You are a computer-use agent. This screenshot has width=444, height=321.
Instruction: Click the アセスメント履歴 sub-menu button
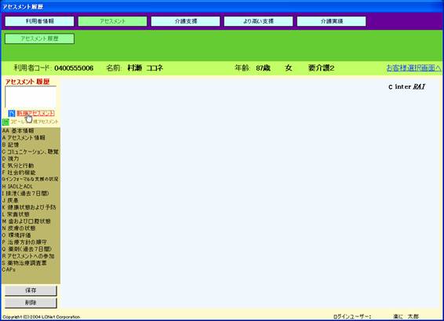coord(40,38)
